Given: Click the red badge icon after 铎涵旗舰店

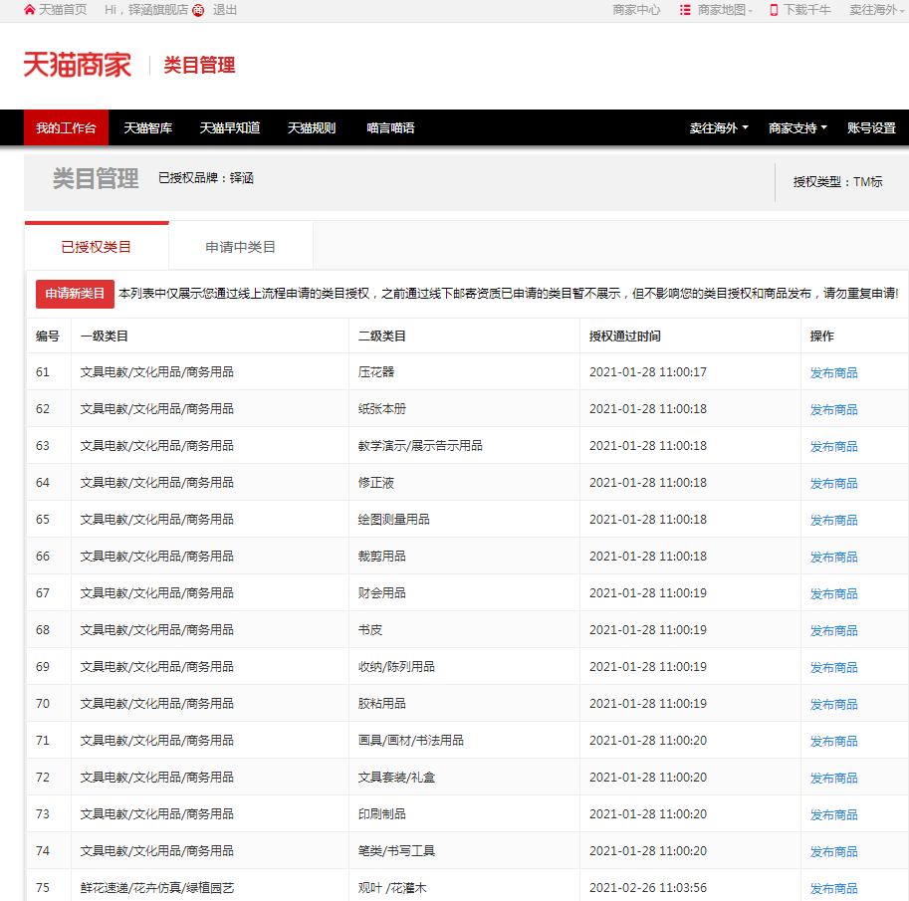Looking at the screenshot, I should coord(198,10).
